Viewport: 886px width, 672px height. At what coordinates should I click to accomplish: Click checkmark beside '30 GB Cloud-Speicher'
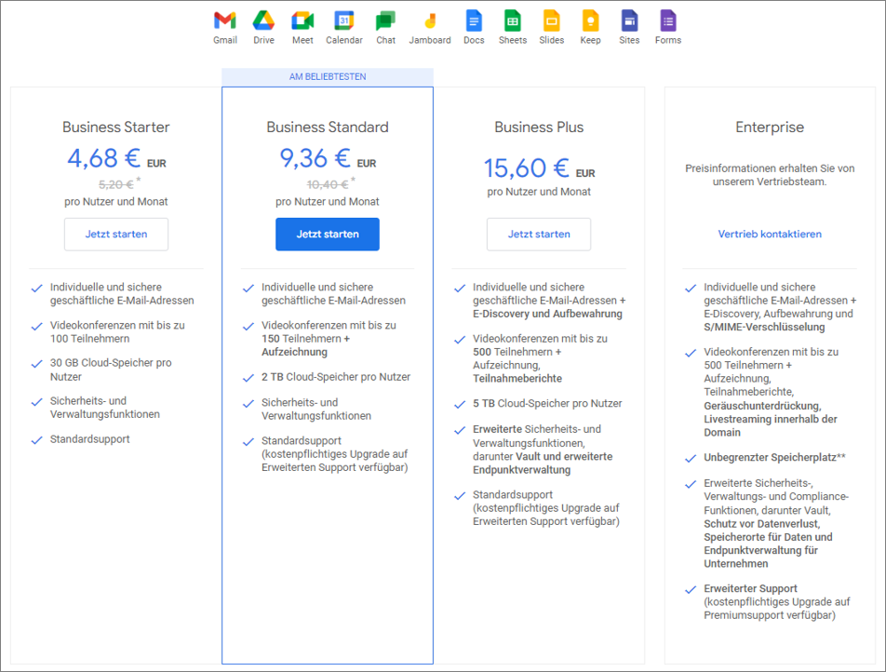(x=36, y=364)
